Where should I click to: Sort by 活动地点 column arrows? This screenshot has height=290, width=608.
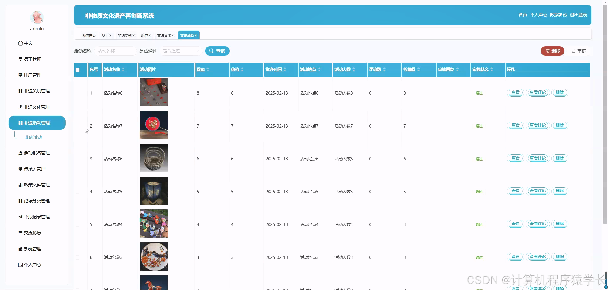point(319,69)
